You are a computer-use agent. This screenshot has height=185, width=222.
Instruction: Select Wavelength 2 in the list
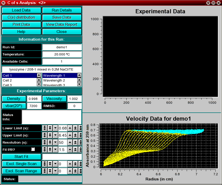pos(59,80)
